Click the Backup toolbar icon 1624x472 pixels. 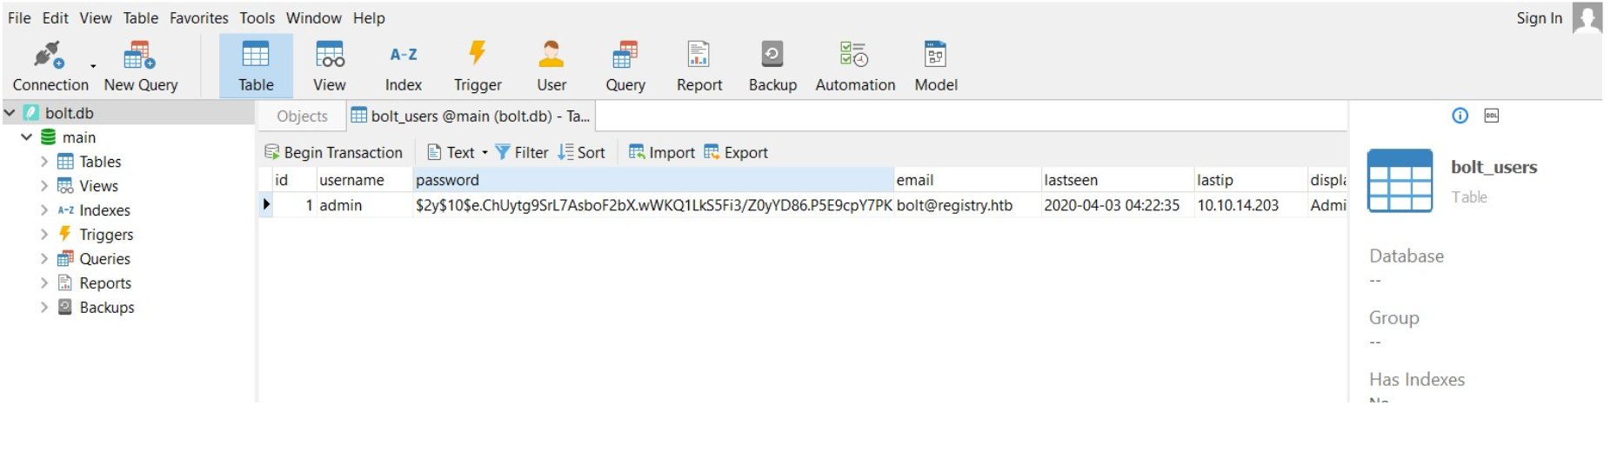[772, 56]
